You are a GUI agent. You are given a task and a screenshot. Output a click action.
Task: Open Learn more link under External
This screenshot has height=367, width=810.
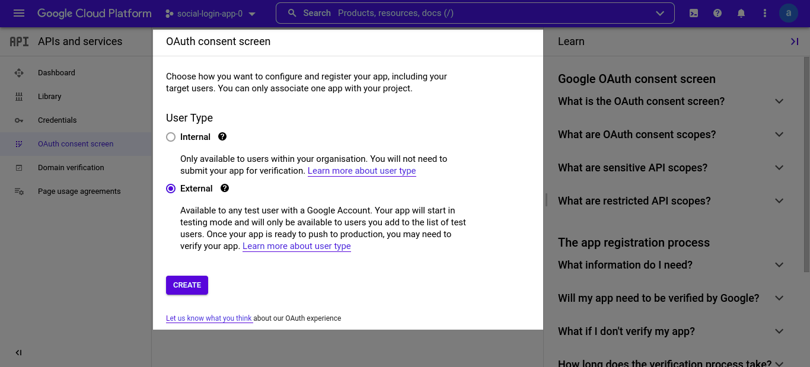coord(296,246)
